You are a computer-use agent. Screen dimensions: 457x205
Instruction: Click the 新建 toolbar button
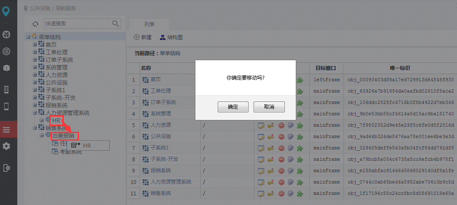pyautogui.click(x=143, y=37)
